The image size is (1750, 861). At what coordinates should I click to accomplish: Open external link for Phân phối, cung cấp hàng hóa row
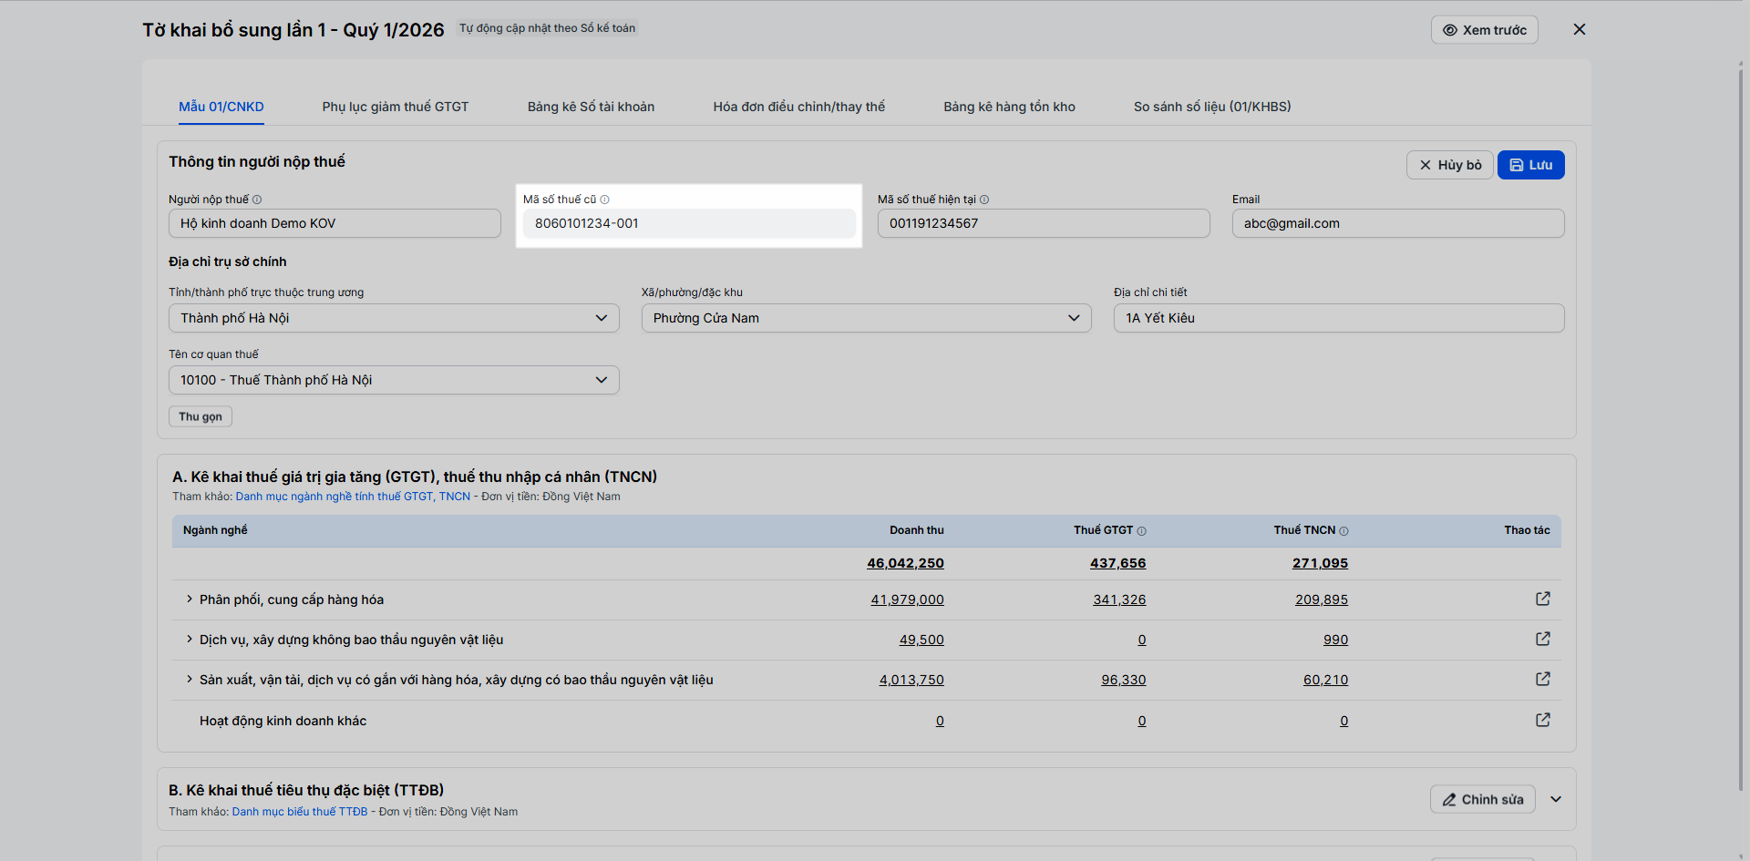(x=1542, y=599)
